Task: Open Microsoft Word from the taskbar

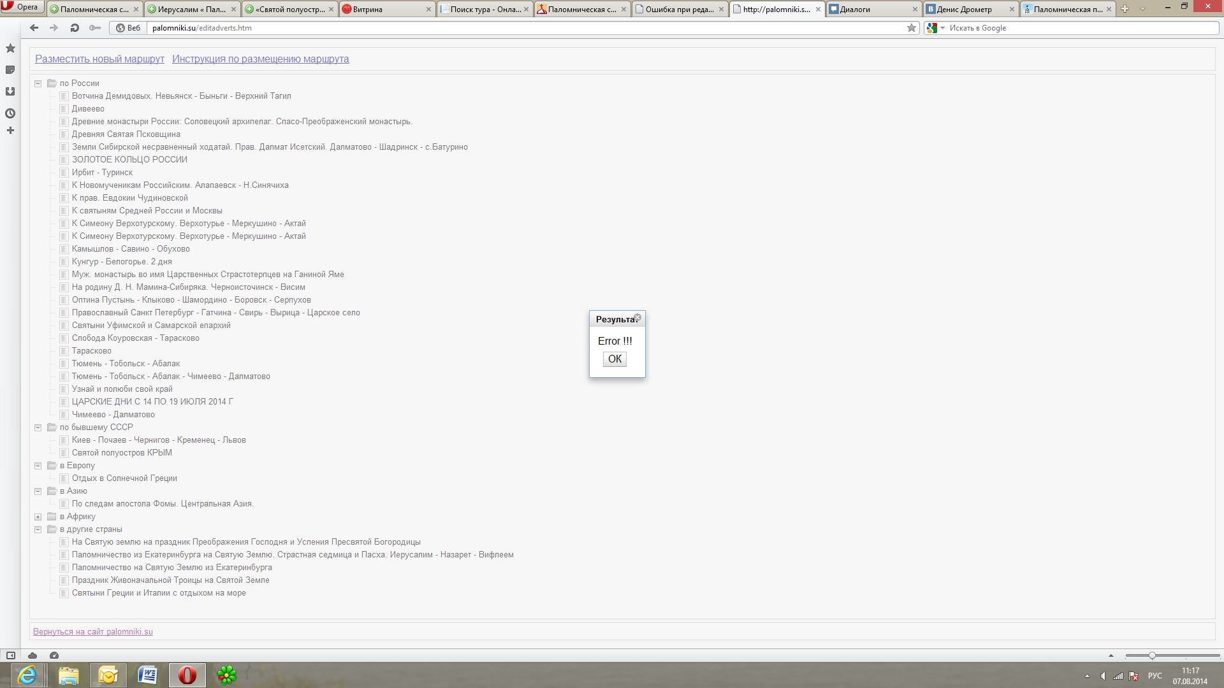Action: 147,675
